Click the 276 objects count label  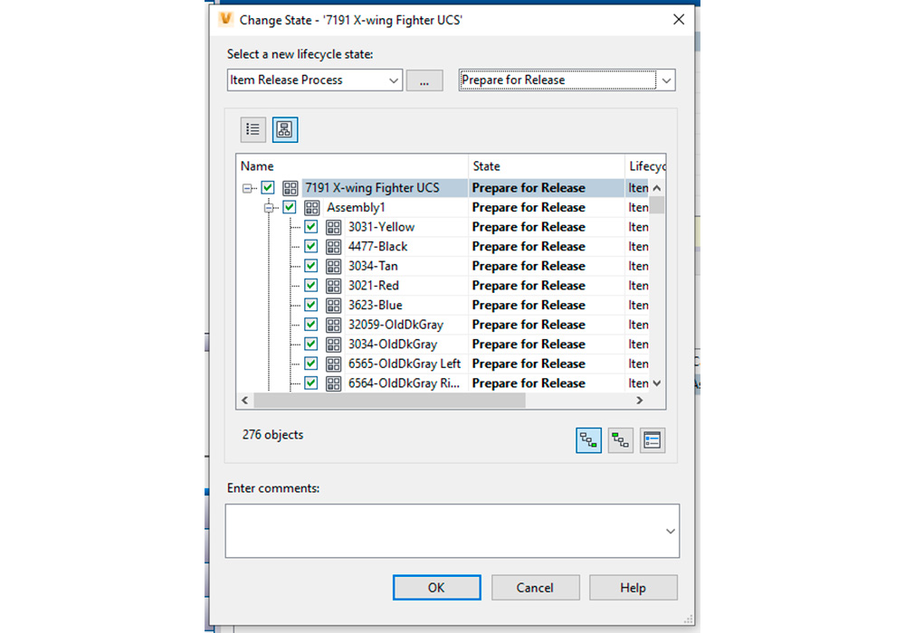272,435
